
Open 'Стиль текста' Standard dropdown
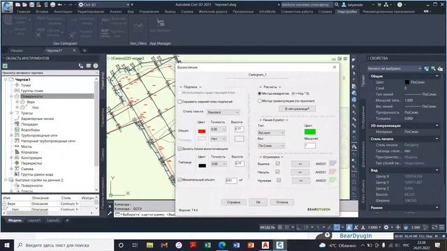223,112
